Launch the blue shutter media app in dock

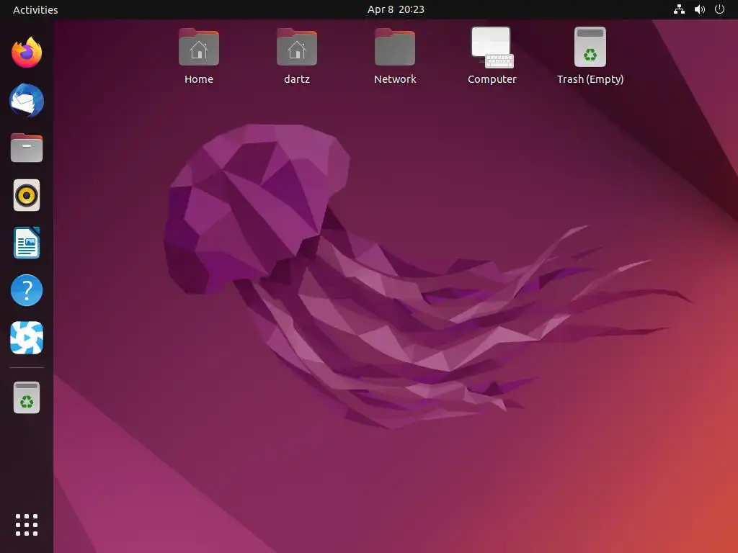(27, 338)
